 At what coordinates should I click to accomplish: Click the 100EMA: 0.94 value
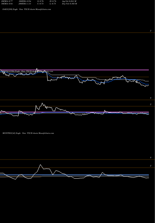tap(25, 1)
